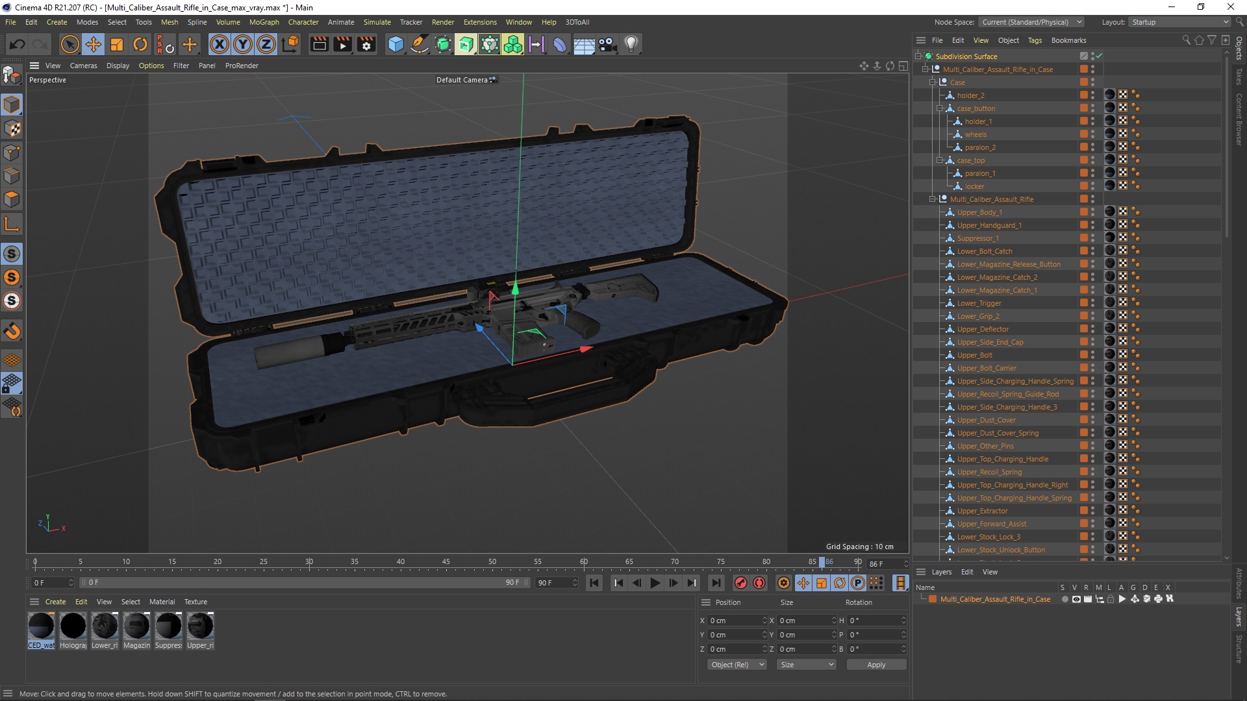The width and height of the screenshot is (1247, 701).
Task: Select the CED_wat material swatch
Action: pyautogui.click(x=41, y=631)
